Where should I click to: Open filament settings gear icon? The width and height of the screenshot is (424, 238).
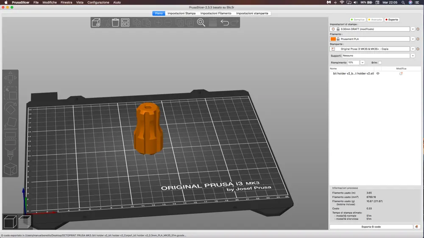418,39
